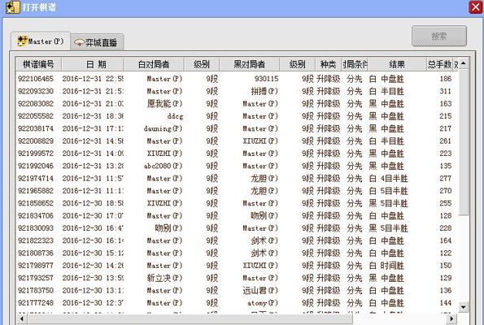Click white player 愿我能(P)
This screenshot has width=484, height=325.
coord(164,104)
